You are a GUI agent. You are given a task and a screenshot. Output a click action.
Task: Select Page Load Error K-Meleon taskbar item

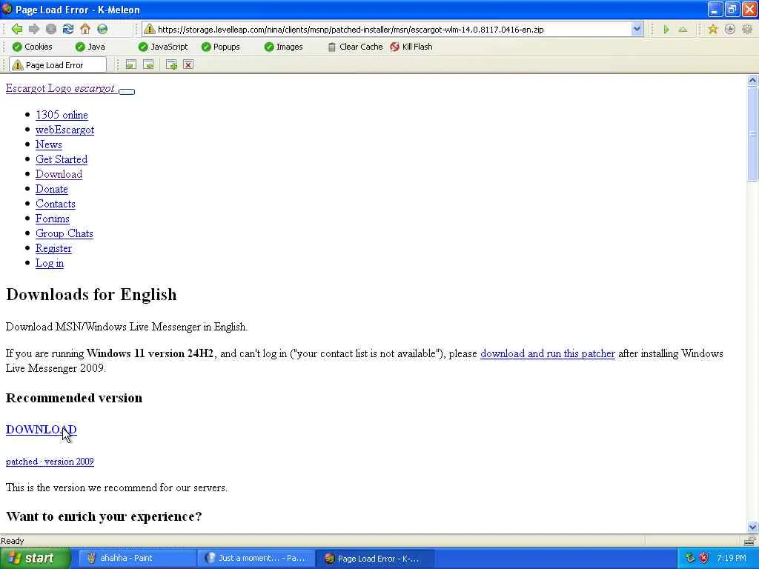[x=374, y=558]
